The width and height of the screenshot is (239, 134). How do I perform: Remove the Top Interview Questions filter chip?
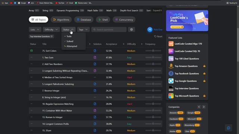[52, 36]
